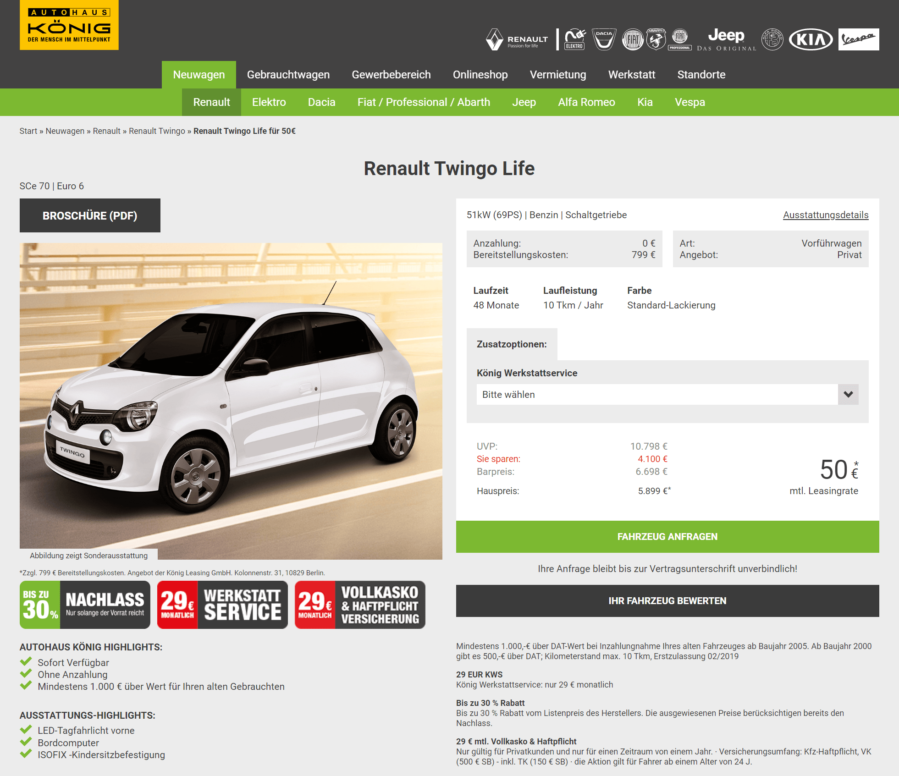The height and width of the screenshot is (776, 899).
Task: Select the Jeep submenu tab
Action: point(524,102)
